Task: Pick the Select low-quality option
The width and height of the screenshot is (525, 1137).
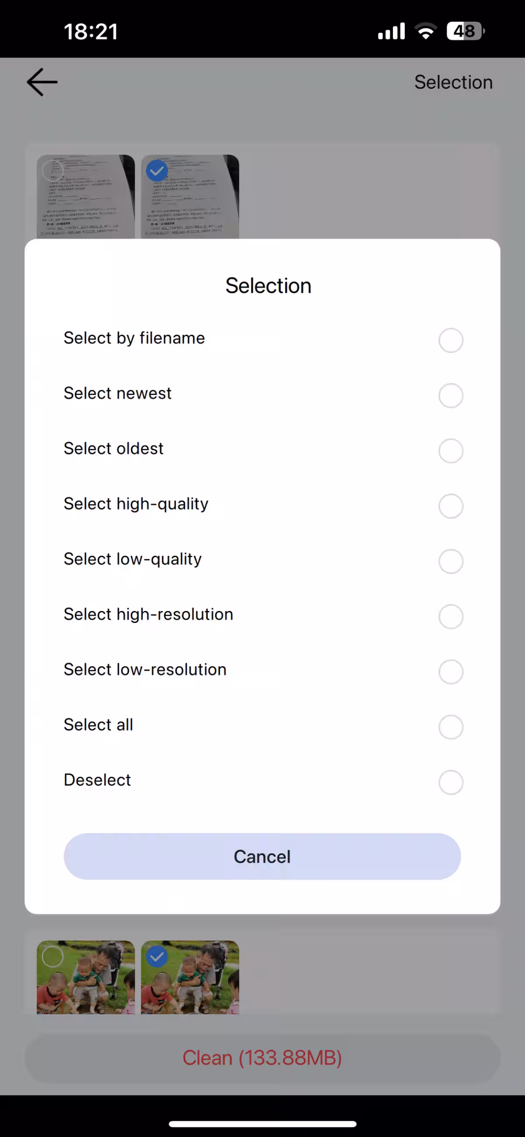Action: [451, 561]
